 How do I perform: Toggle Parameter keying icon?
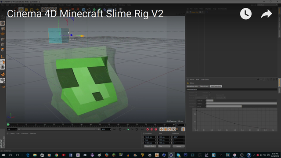tap(174, 129)
